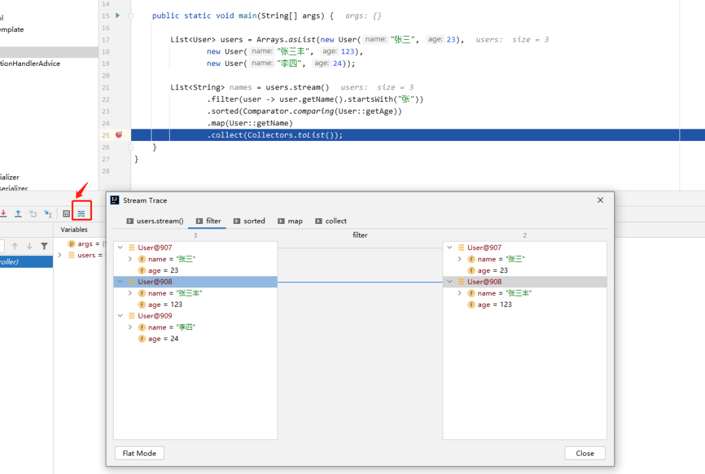Viewport: 705px width, 474px height.
Task: Switch to the sorted tab in Stream Trace
Action: pyautogui.click(x=249, y=221)
